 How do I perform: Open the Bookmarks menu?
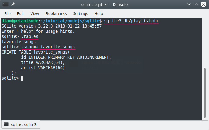[56, 14]
